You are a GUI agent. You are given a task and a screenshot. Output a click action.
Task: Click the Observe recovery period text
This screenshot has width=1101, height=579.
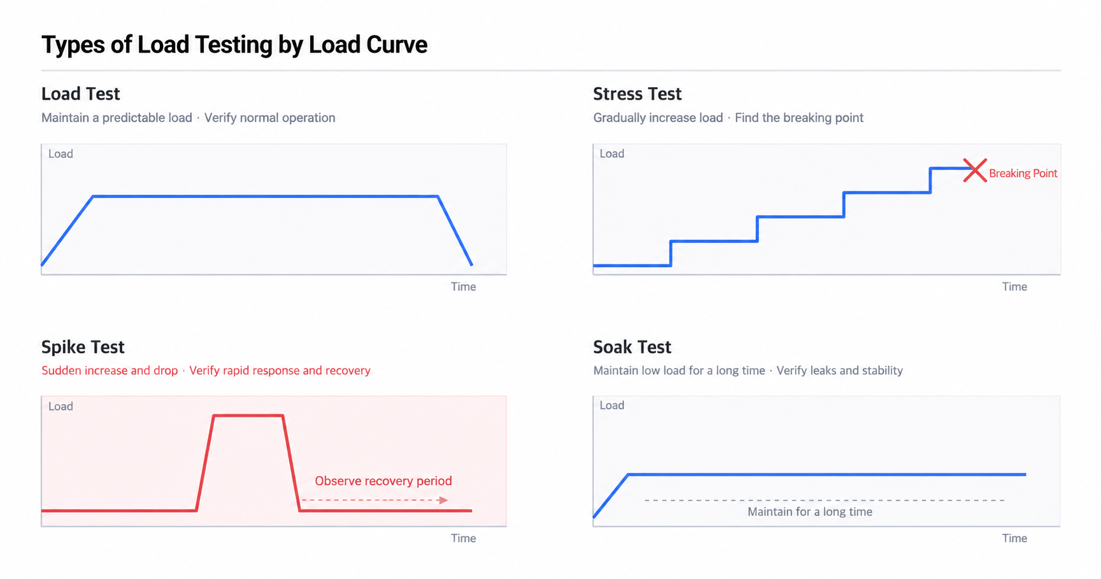coord(383,481)
